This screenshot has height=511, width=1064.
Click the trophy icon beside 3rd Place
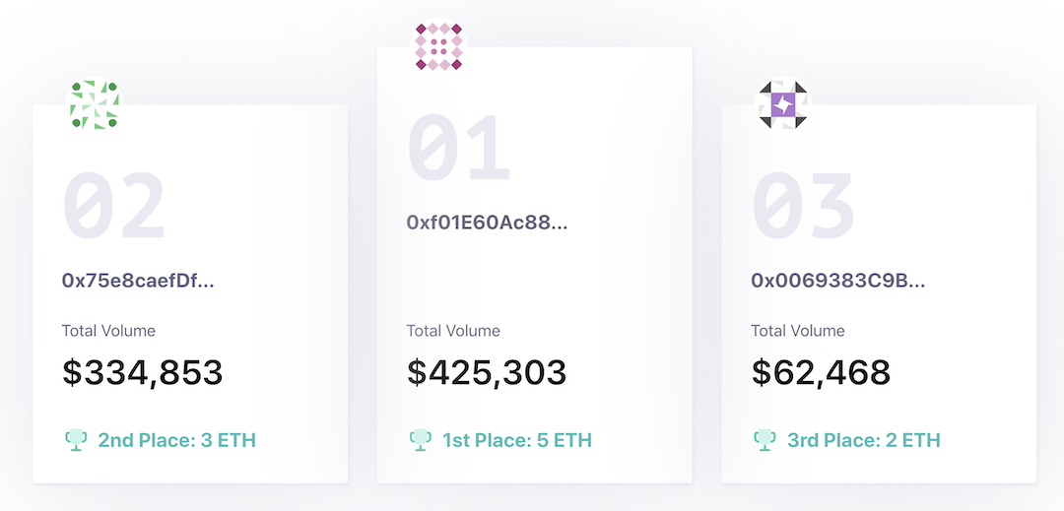pyautogui.click(x=765, y=439)
